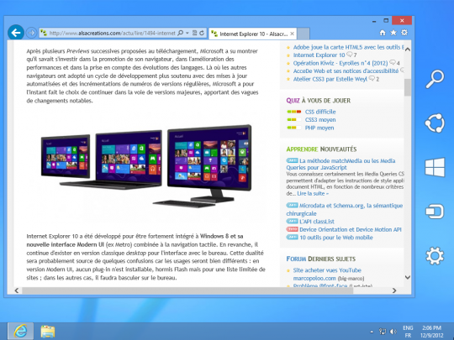454x340 pixels.
Task: Click the comment bubble beside Atelier CSS3
Action: click(x=372, y=78)
